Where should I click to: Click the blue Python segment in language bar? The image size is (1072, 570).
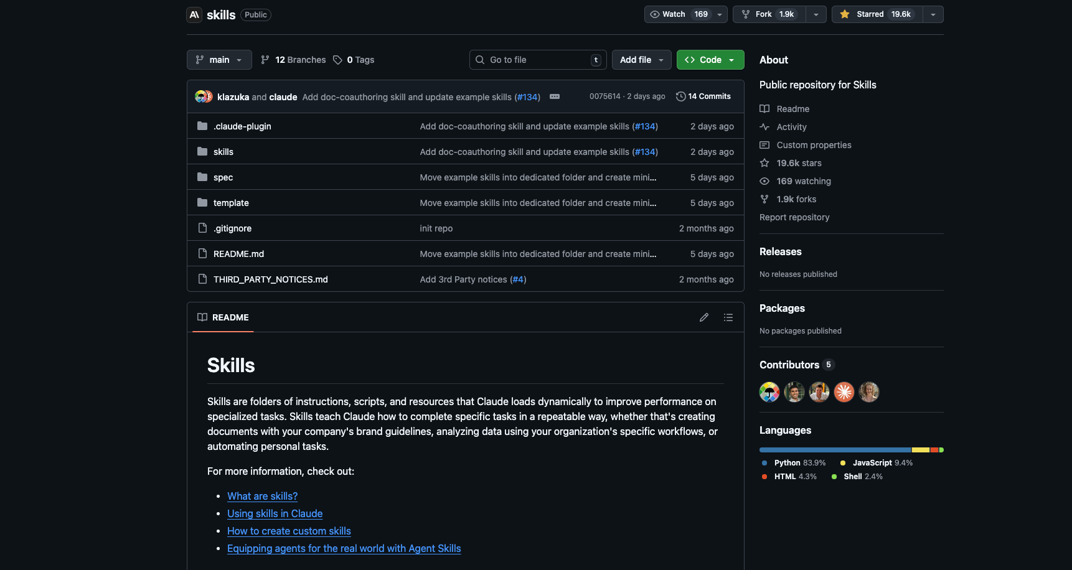(834, 450)
